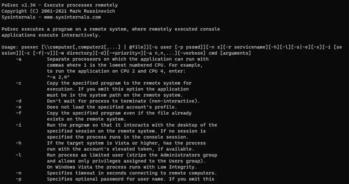Click the -l option flag

(18, 155)
